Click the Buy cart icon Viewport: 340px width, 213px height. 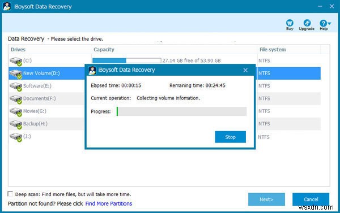(x=290, y=23)
